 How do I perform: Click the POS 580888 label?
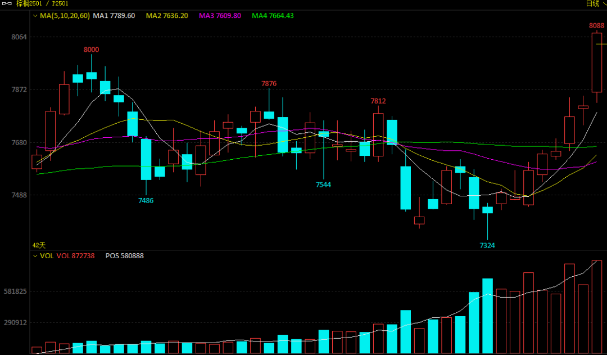(x=124, y=256)
